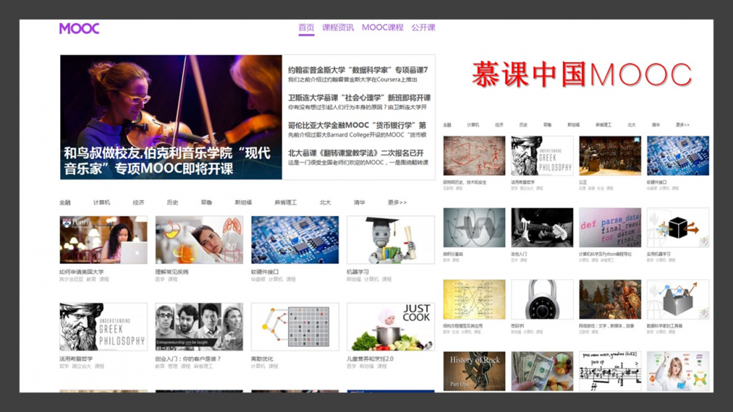Viewport: 733px width, 412px height.
Task: Select the Penn 如何申请美国大学 course thumbnail
Action: (x=103, y=240)
